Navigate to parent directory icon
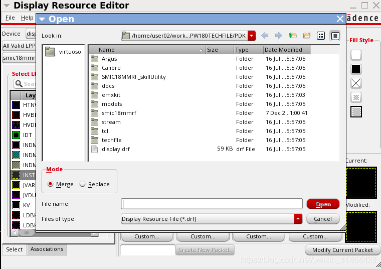 pyautogui.click(x=293, y=36)
